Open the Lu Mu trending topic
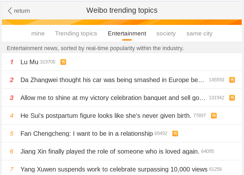This screenshot has width=244, height=175. coord(29,62)
